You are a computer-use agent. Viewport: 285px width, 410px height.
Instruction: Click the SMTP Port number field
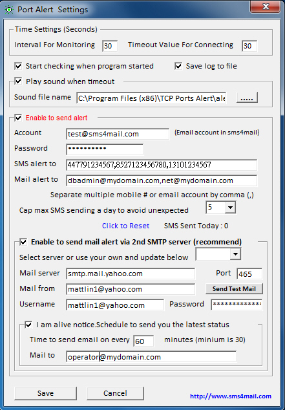(x=249, y=274)
